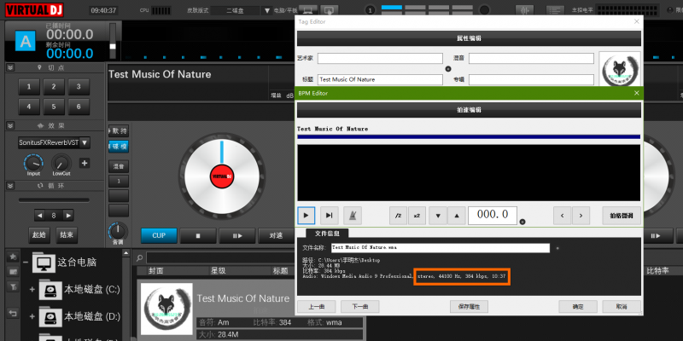Expand the 本地磁盘 (C:) tree node
The height and width of the screenshot is (341, 683).
point(32,291)
